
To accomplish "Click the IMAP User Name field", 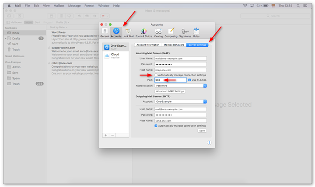I will (x=181, y=59).
